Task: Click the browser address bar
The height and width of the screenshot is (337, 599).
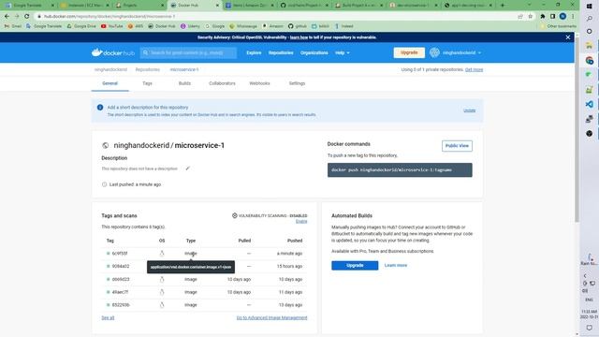Action: pyautogui.click(x=275, y=17)
